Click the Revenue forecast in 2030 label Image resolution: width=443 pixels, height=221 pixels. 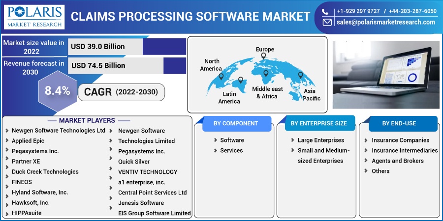pyautogui.click(x=33, y=68)
